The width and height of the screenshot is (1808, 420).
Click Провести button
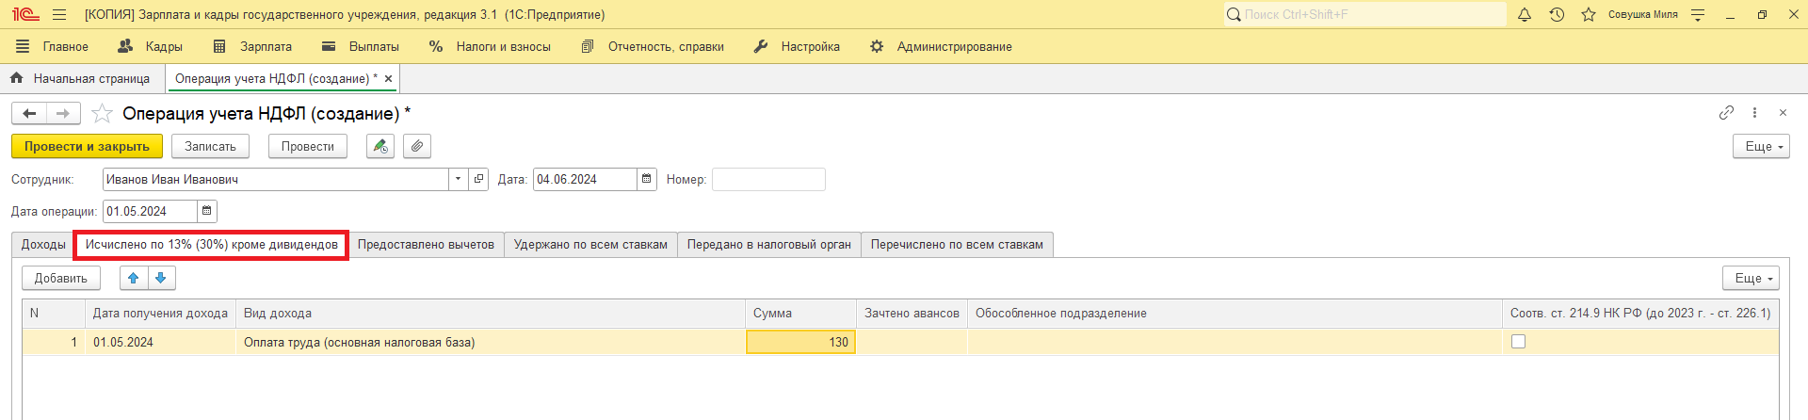coord(308,146)
